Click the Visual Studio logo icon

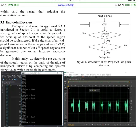click(3, 73)
